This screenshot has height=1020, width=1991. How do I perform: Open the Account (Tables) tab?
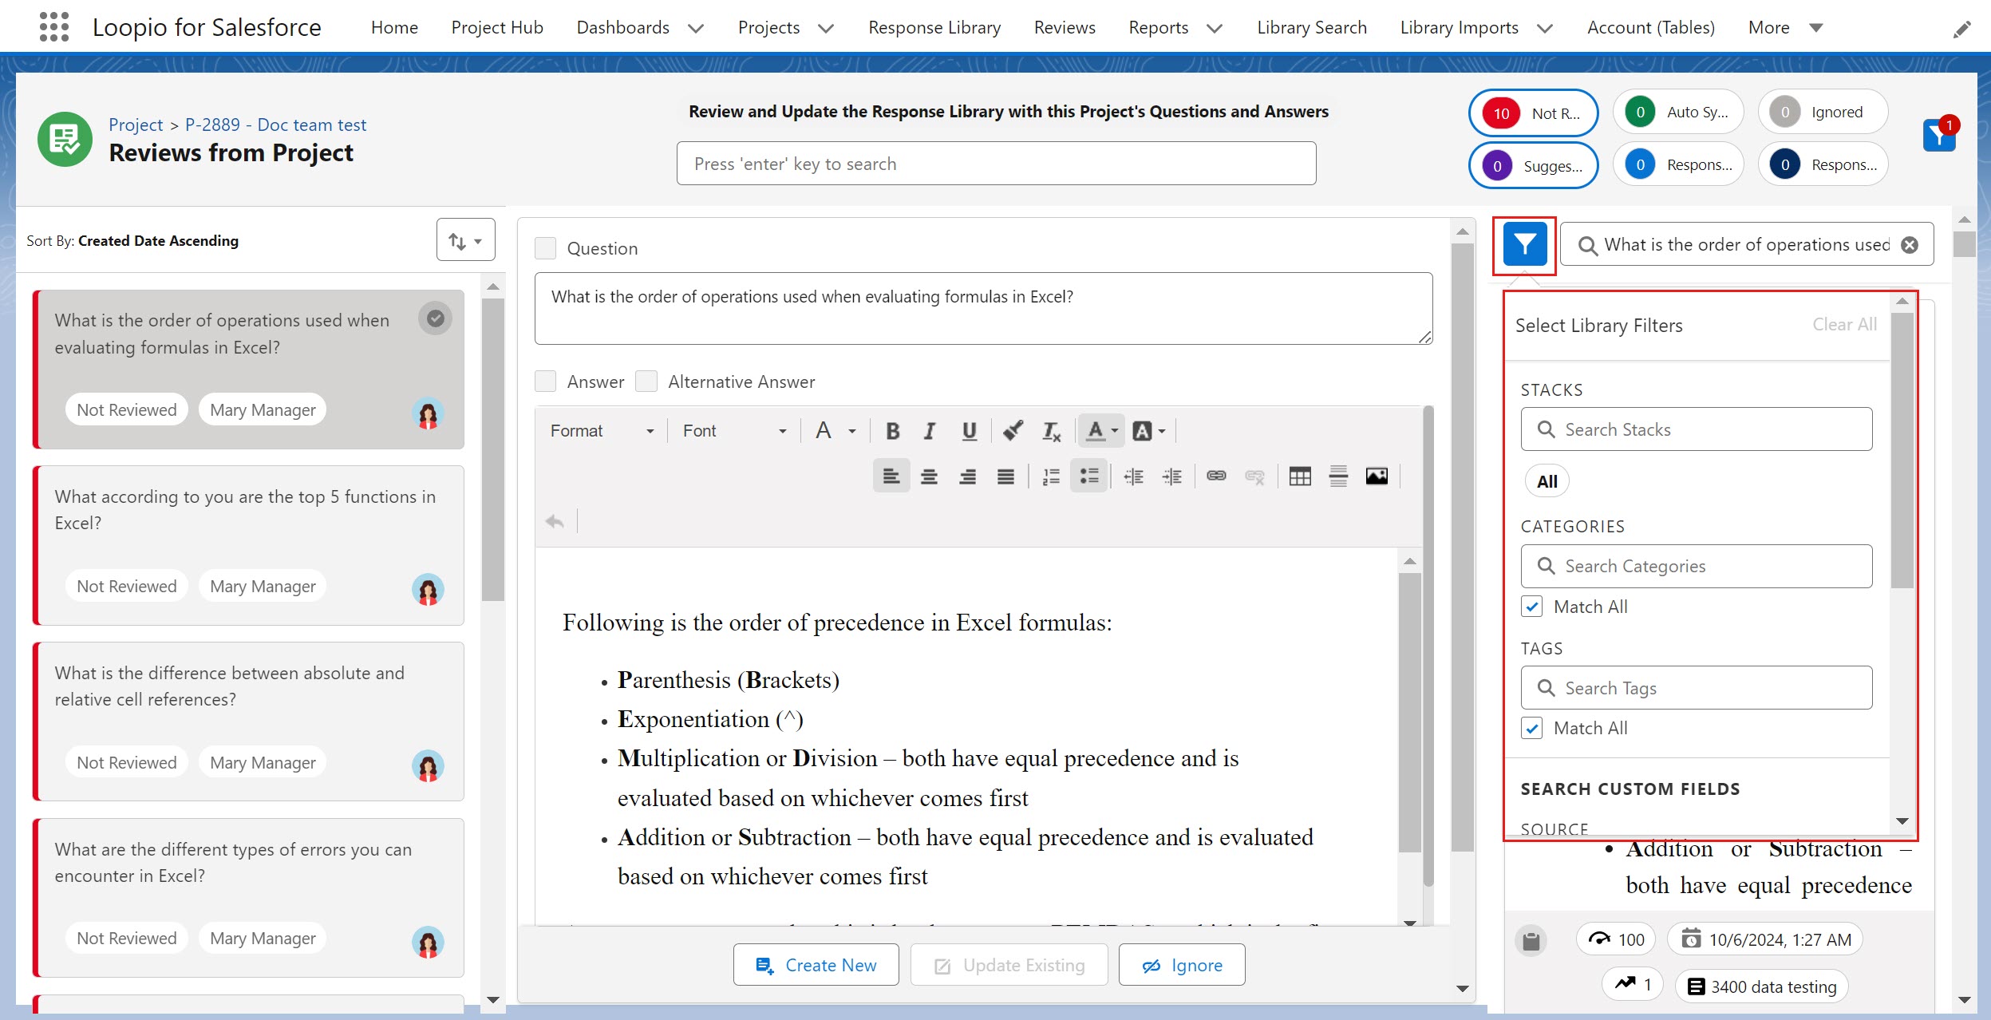[1651, 27]
